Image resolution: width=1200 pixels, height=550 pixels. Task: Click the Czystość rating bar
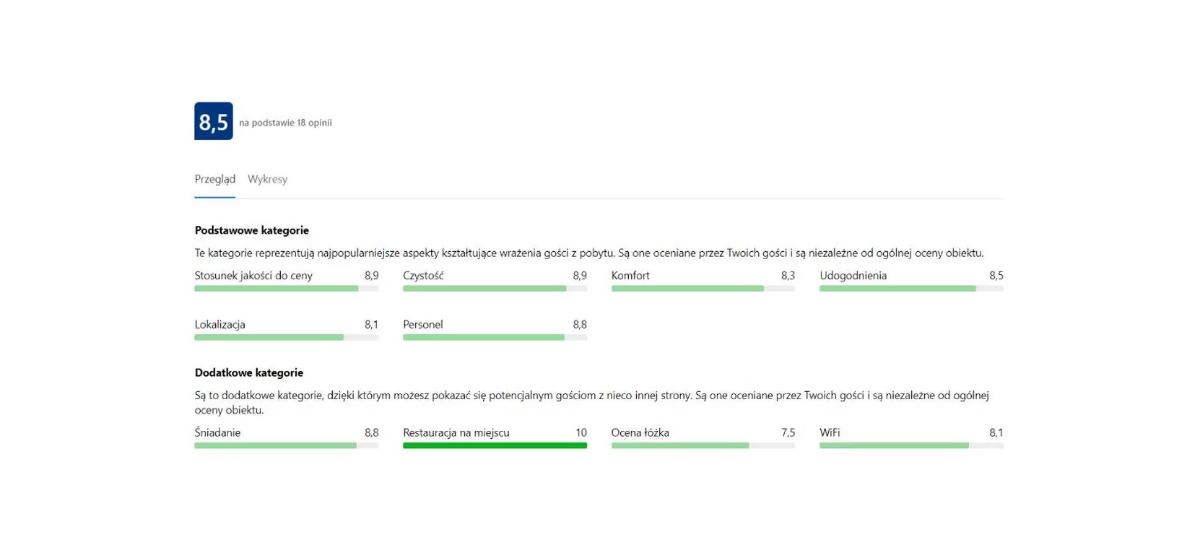point(494,288)
